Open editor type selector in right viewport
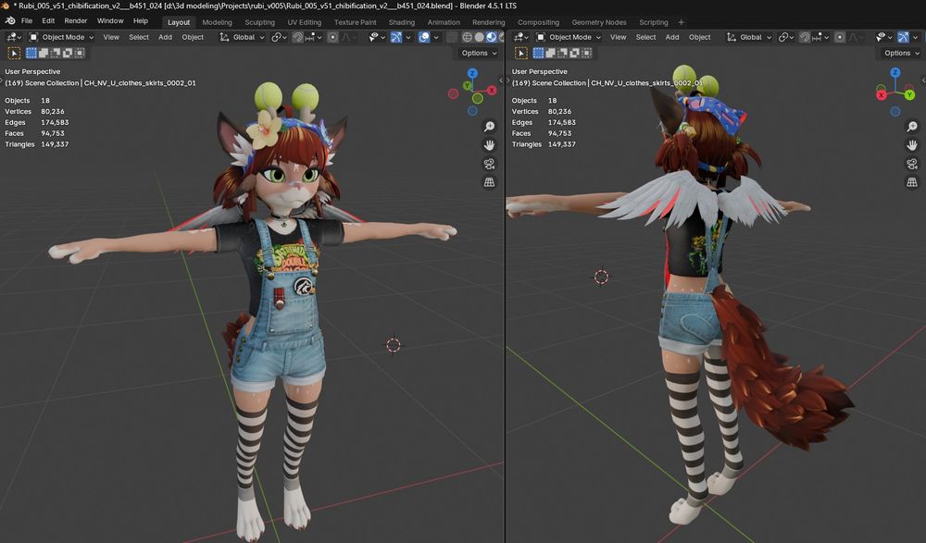Screen dimensions: 926x543 coord(520,37)
